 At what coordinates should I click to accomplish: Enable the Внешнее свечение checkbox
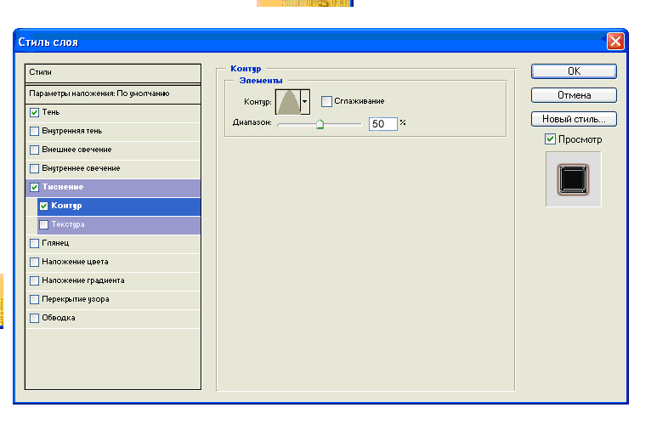point(35,150)
